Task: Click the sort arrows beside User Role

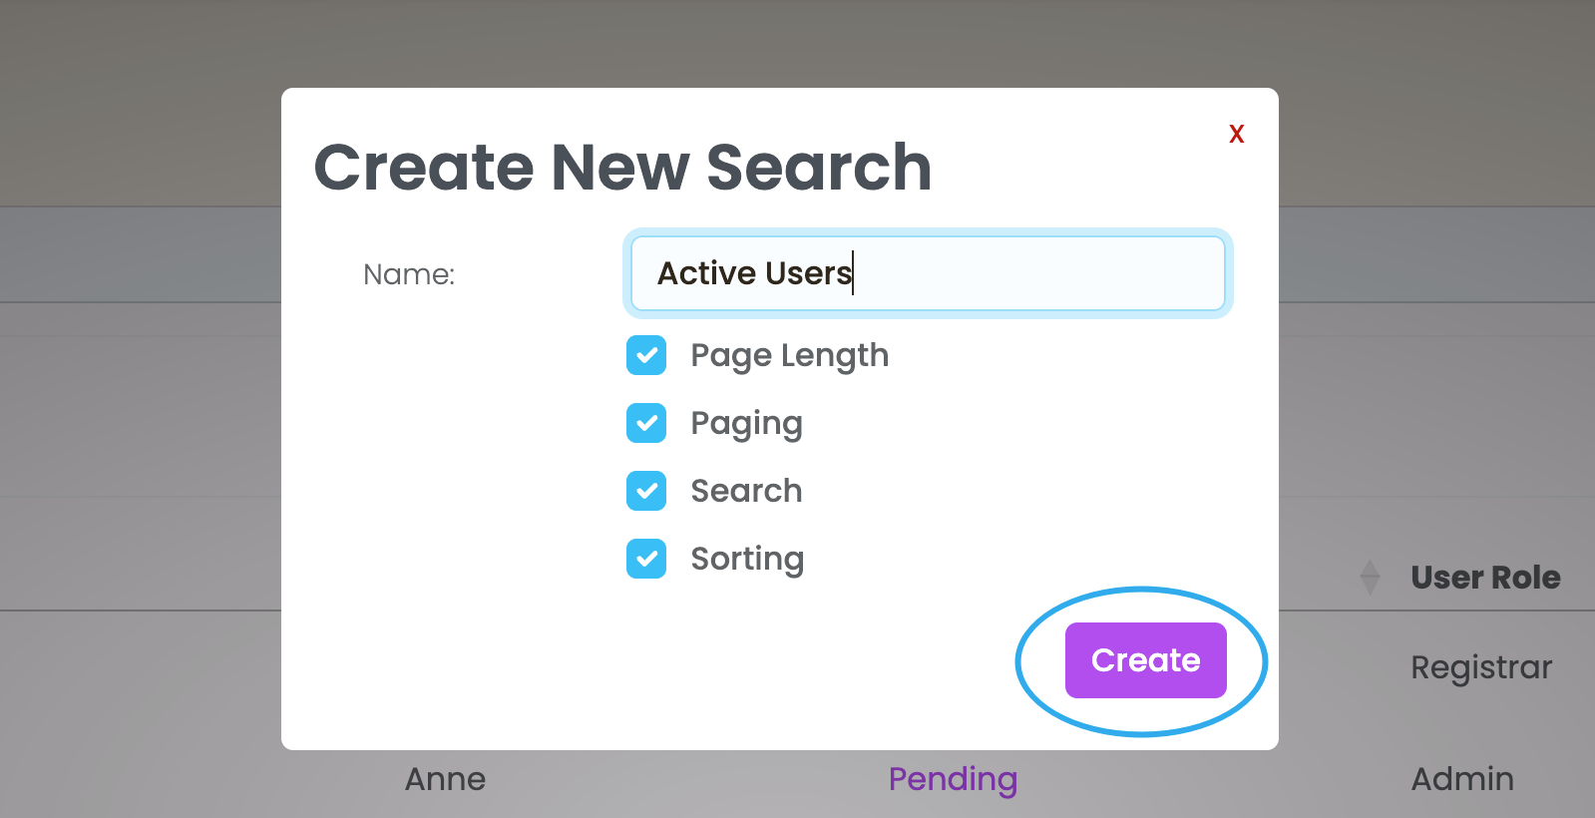Action: tap(1371, 578)
